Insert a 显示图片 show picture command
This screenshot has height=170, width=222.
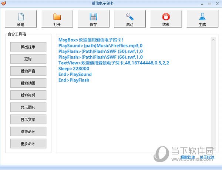coord(28,107)
